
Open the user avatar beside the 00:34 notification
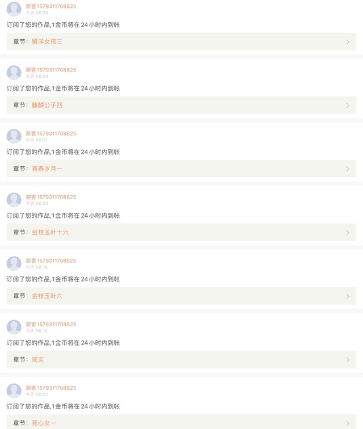pos(14,73)
